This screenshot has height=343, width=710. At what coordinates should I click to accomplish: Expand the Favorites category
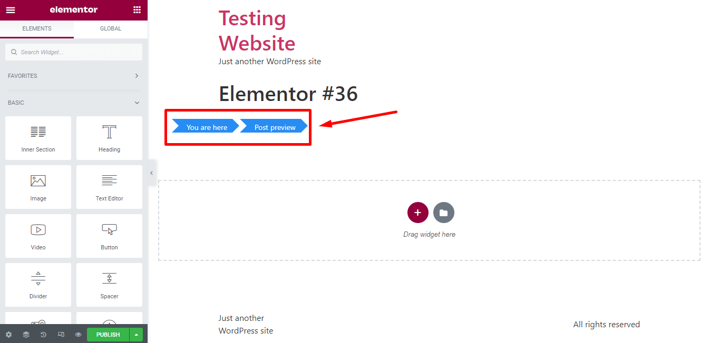tap(137, 76)
